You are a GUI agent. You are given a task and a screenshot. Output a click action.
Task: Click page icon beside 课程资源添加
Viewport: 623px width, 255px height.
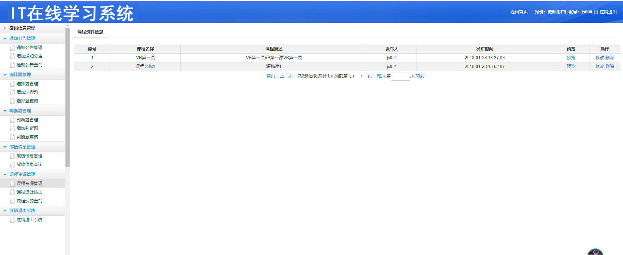click(x=12, y=192)
